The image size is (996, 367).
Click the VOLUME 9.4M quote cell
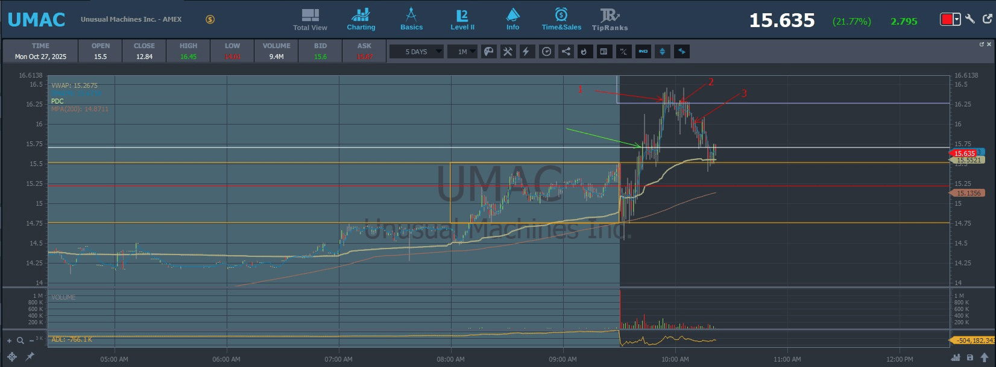point(276,51)
